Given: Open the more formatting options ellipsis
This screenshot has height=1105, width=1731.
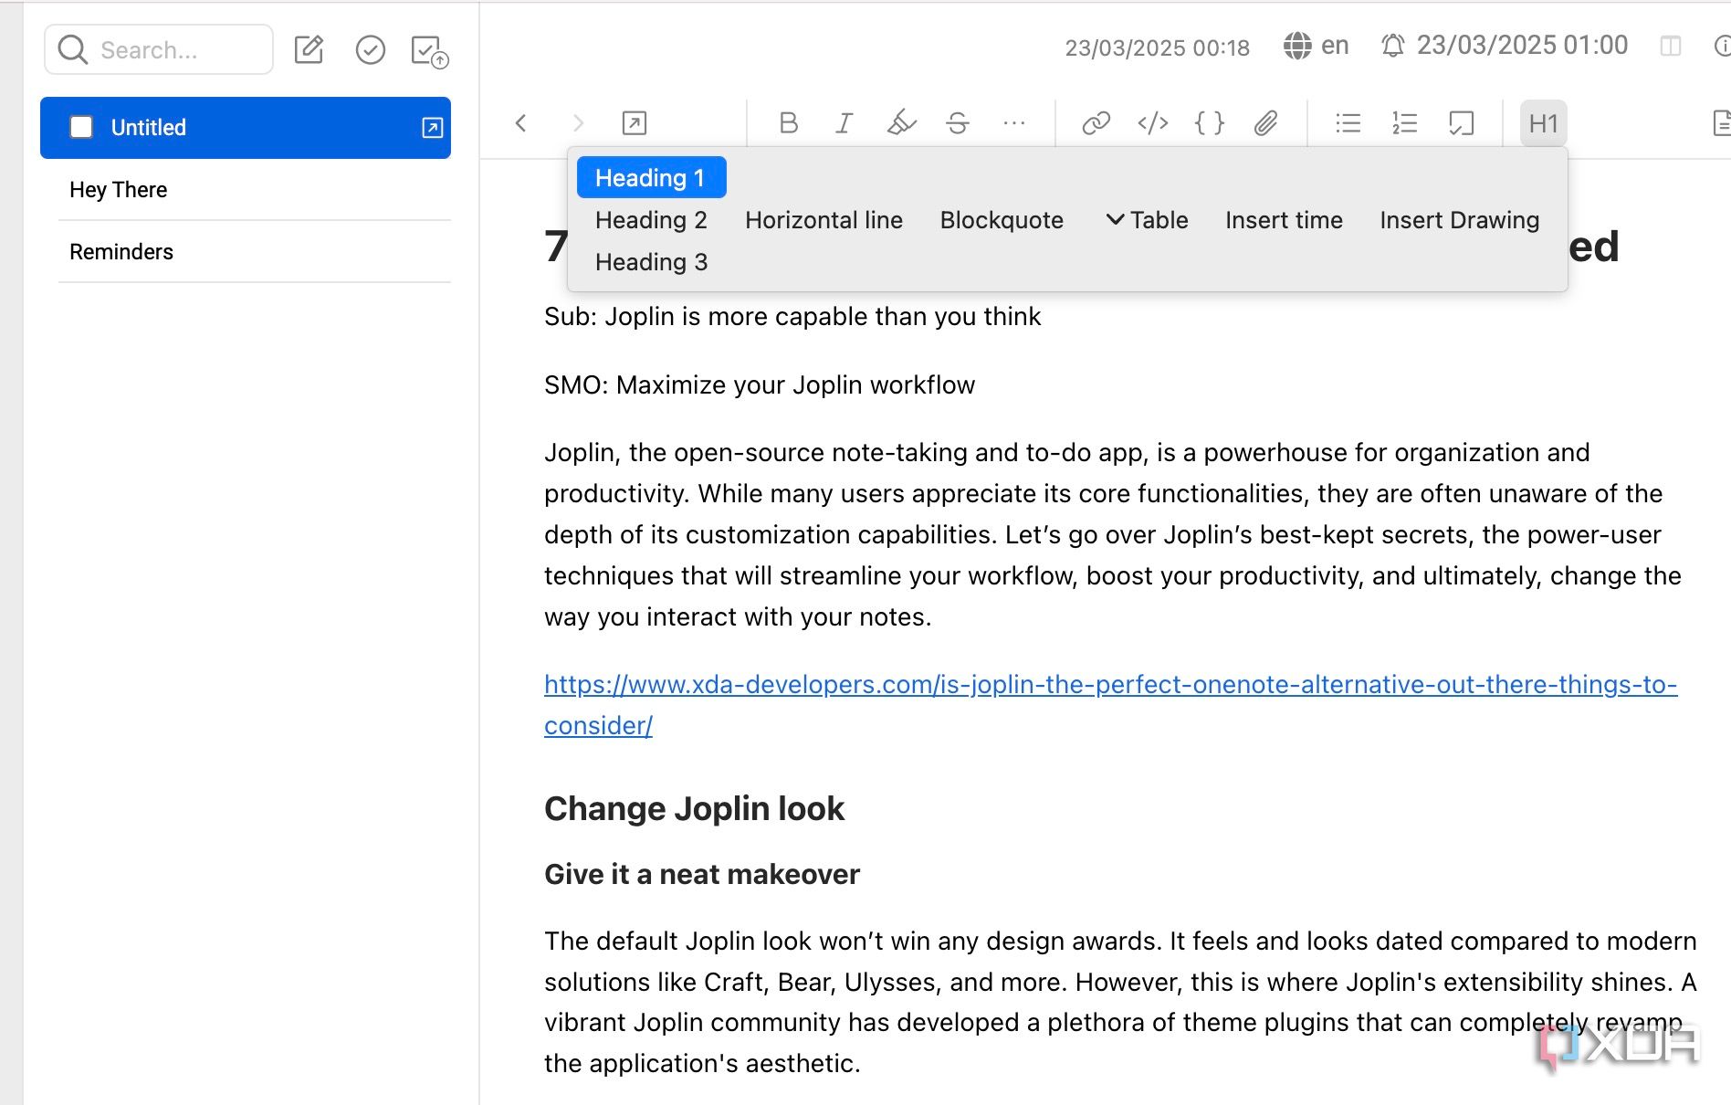Looking at the screenshot, I should tap(1013, 122).
